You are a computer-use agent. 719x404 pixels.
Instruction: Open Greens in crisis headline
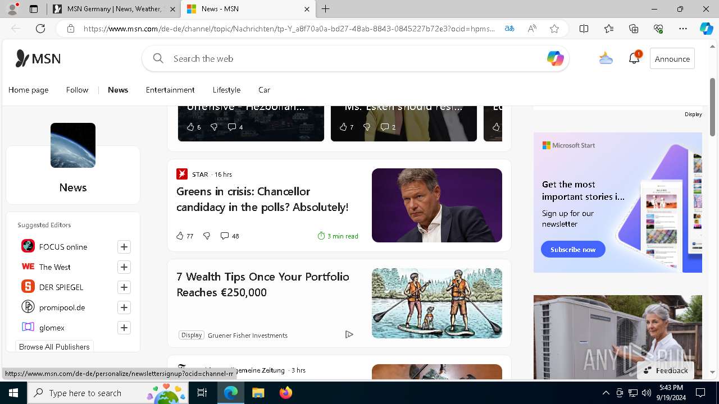(x=262, y=199)
